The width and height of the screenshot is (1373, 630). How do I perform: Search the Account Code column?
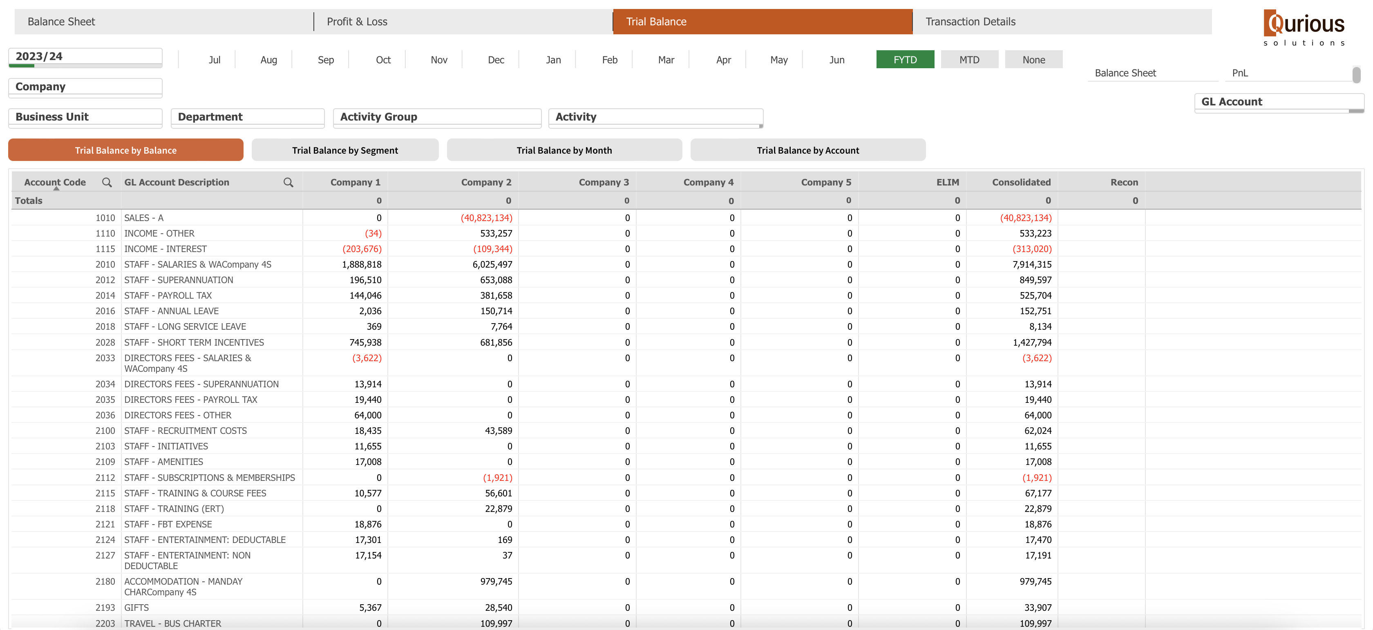tap(107, 182)
